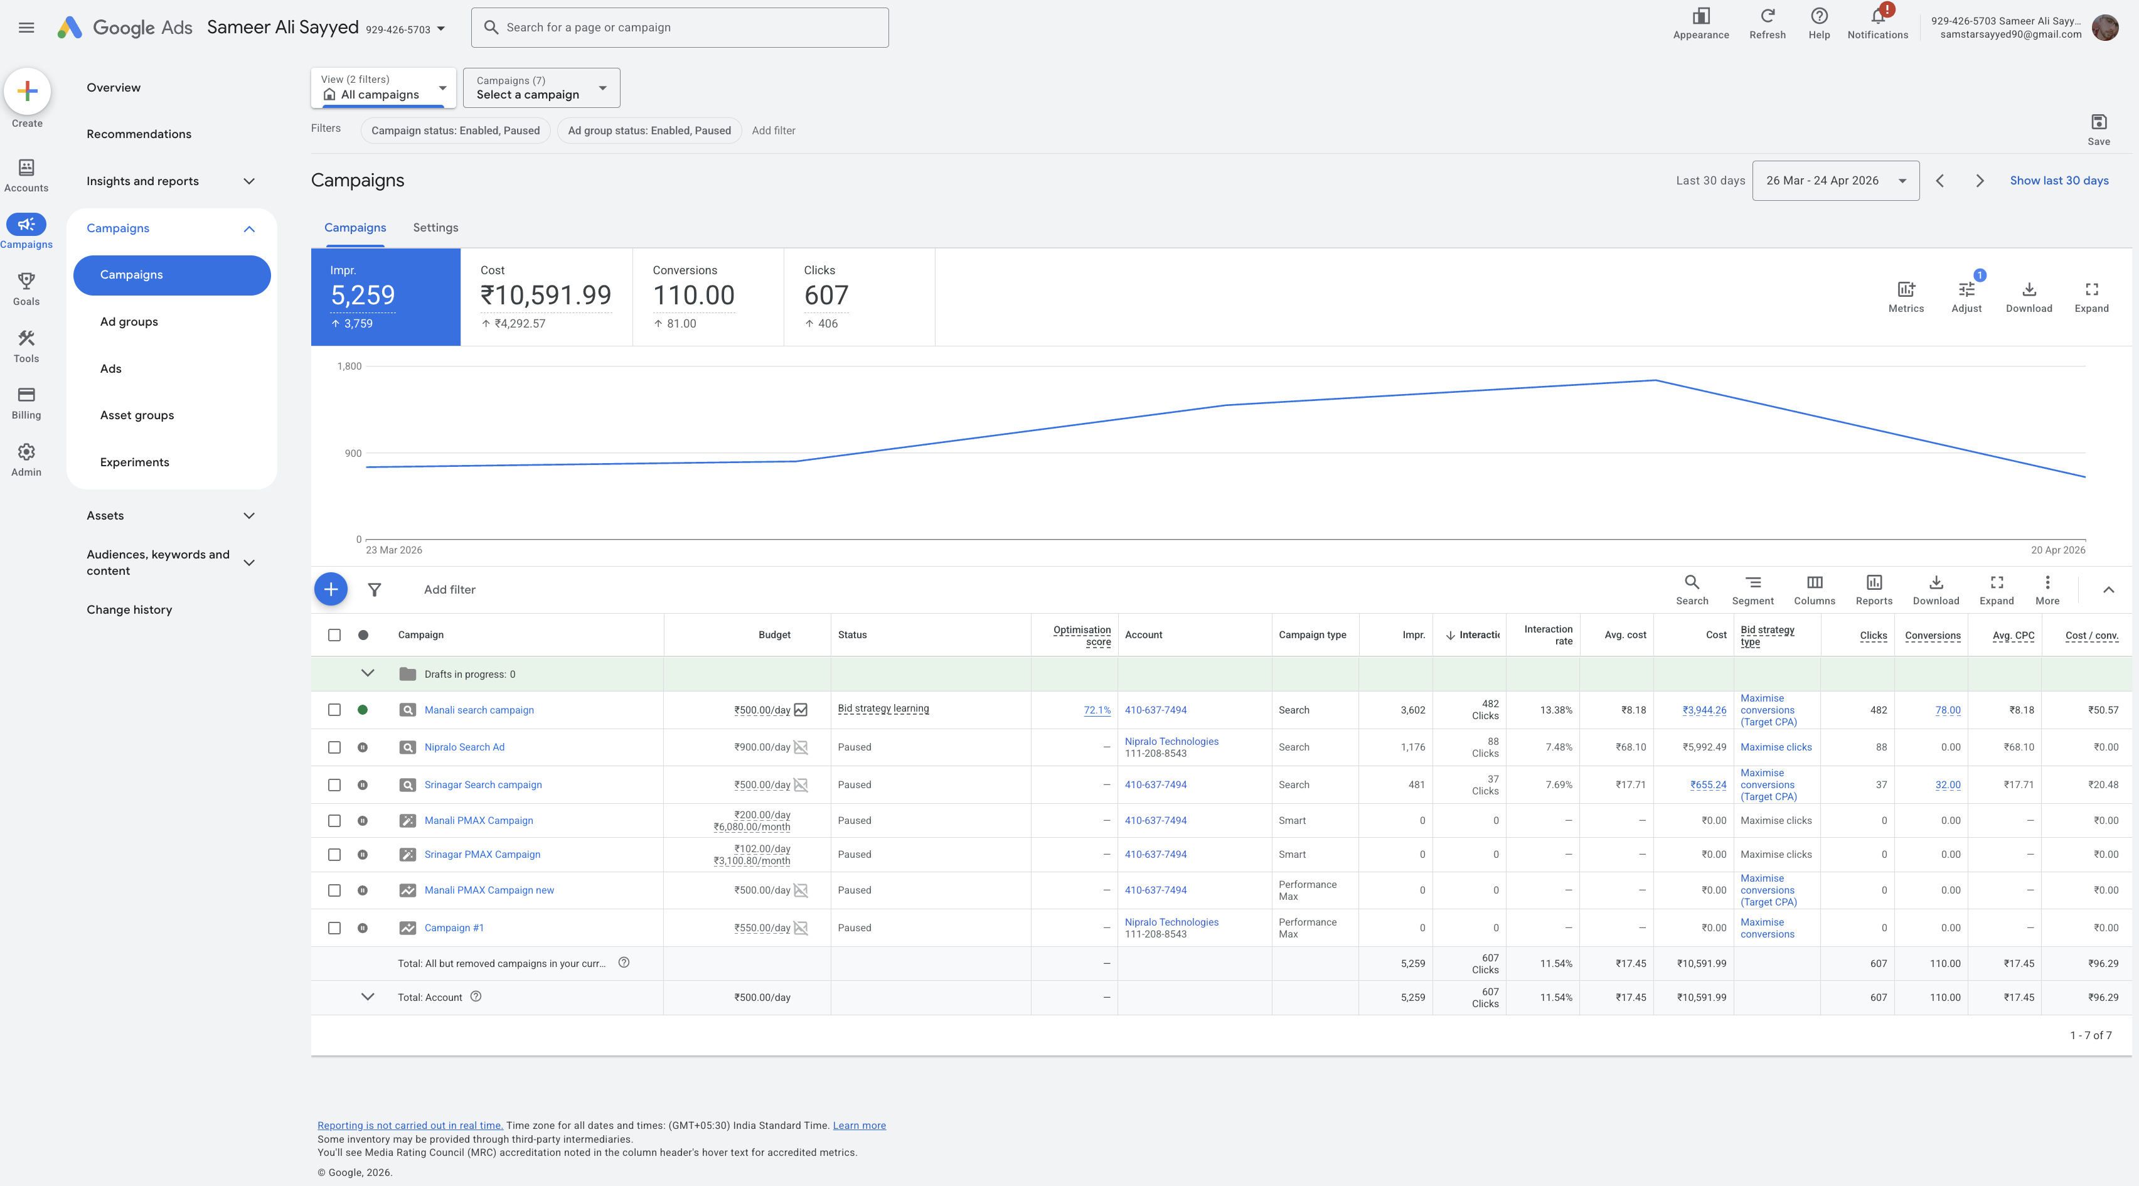Select Srinagar Search campaign checkbox
Image resolution: width=2139 pixels, height=1186 pixels.
[x=334, y=784]
